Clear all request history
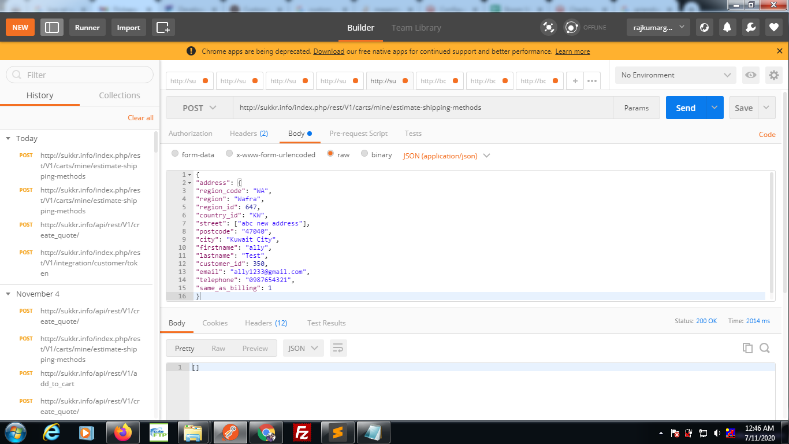The width and height of the screenshot is (789, 444). [x=140, y=117]
